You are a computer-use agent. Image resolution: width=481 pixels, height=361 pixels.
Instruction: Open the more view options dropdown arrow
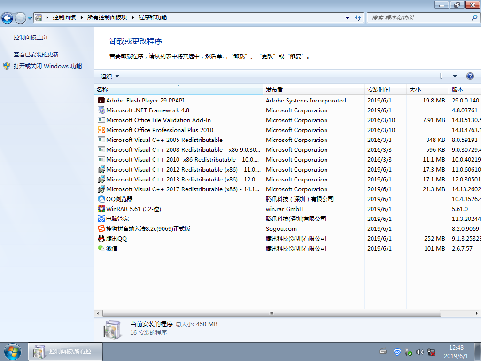click(455, 76)
